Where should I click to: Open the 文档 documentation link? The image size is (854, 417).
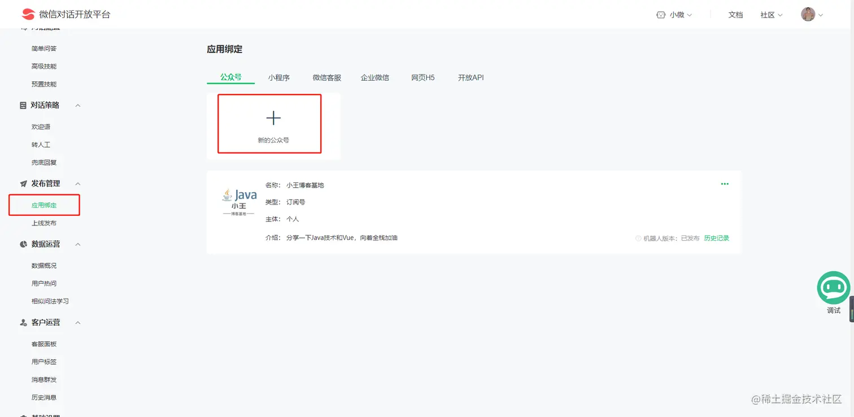(736, 15)
